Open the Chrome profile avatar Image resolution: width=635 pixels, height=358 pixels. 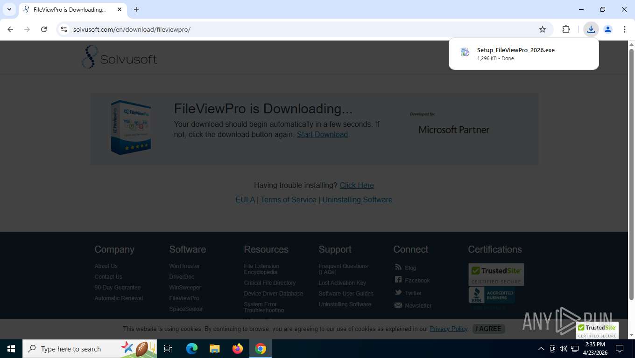(608, 29)
